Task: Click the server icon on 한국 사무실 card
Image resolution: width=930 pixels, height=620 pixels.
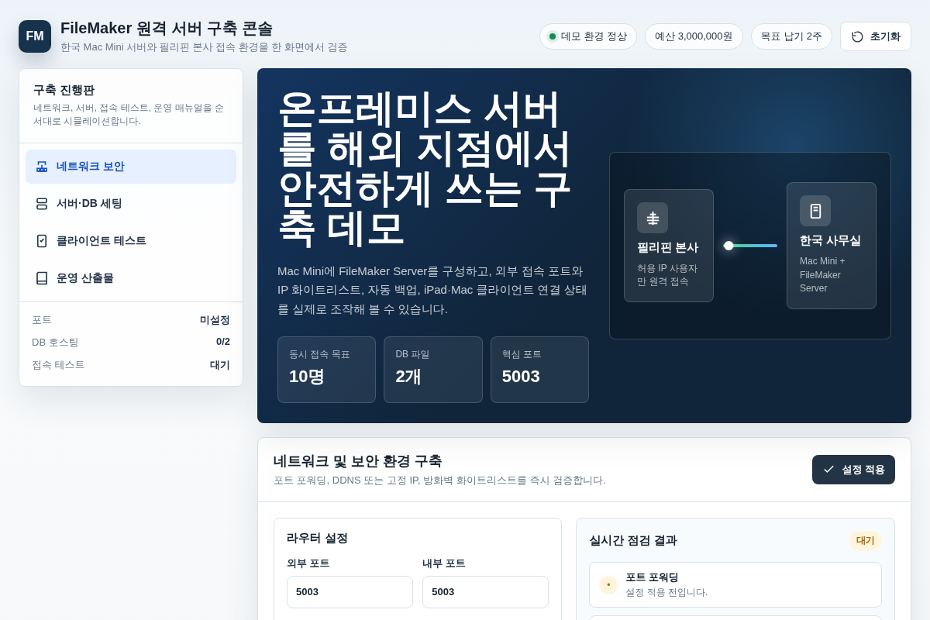Action: coord(815,211)
